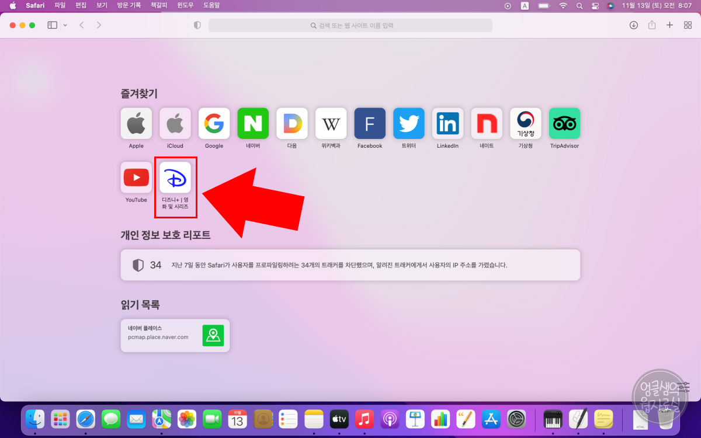Open Stickies from the Dock
Screen dimensions: 701x438
pos(603,419)
